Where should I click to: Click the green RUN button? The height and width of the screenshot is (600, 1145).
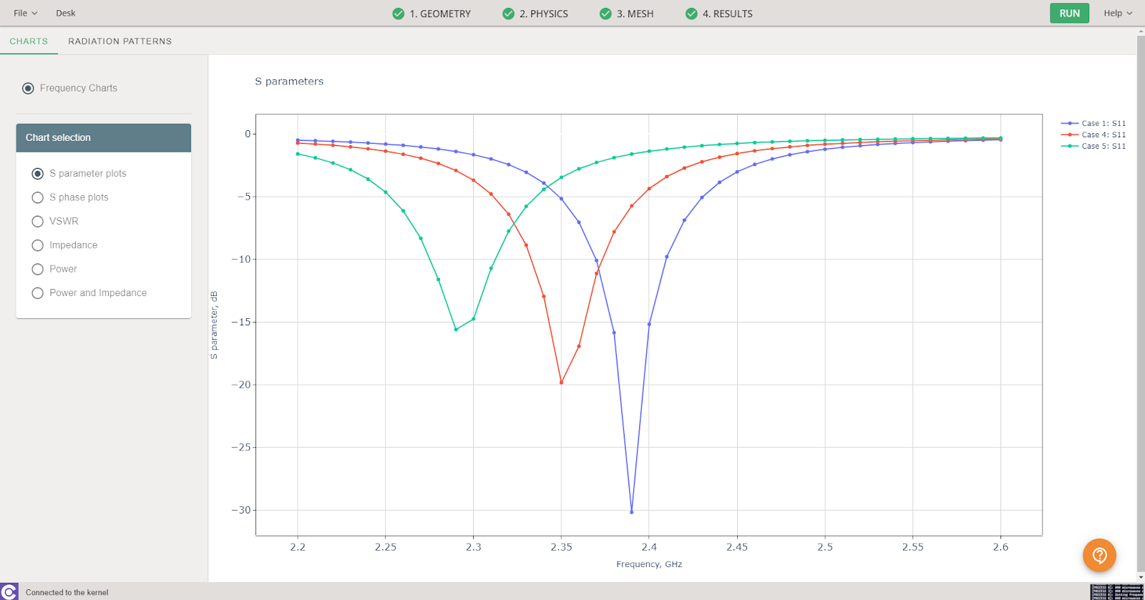click(1069, 14)
